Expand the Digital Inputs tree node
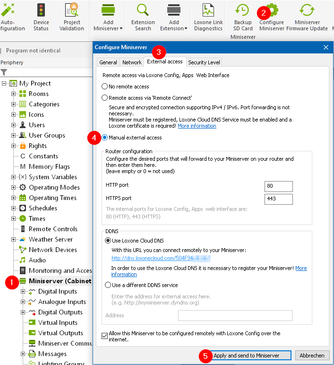The width and height of the screenshot is (334, 365). (x=23, y=291)
